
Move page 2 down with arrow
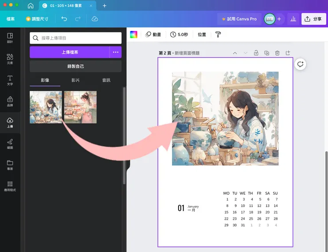[246, 53]
